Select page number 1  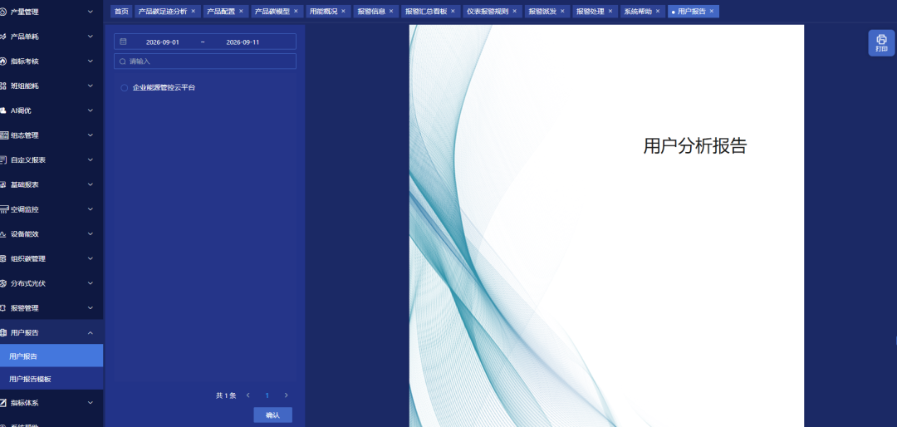pyautogui.click(x=267, y=395)
